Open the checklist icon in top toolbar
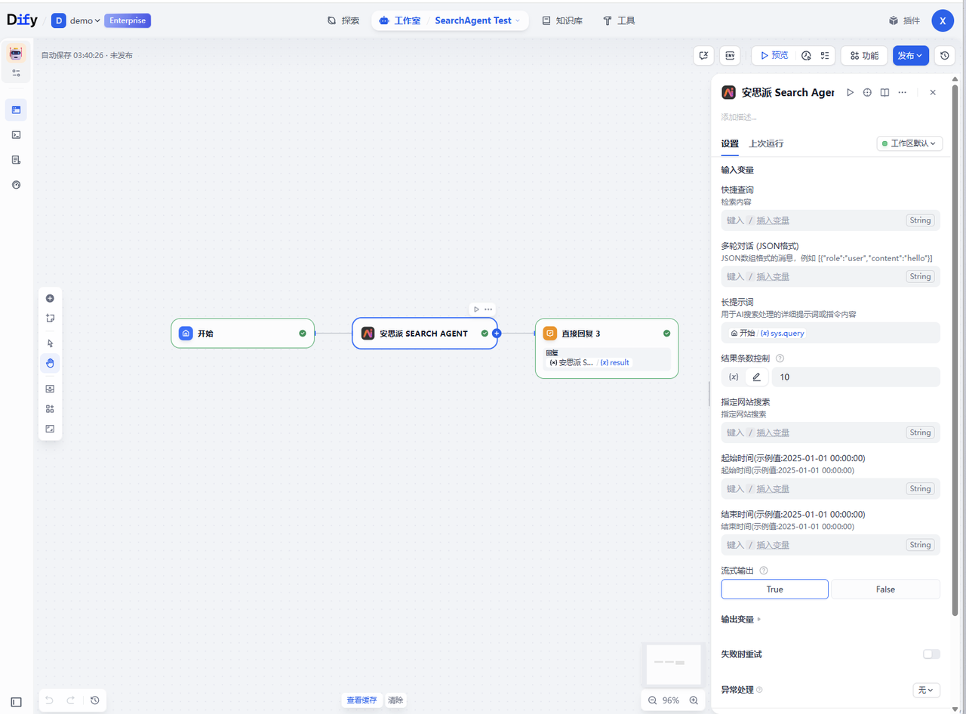Screen dimensions: 966x714 [825, 55]
